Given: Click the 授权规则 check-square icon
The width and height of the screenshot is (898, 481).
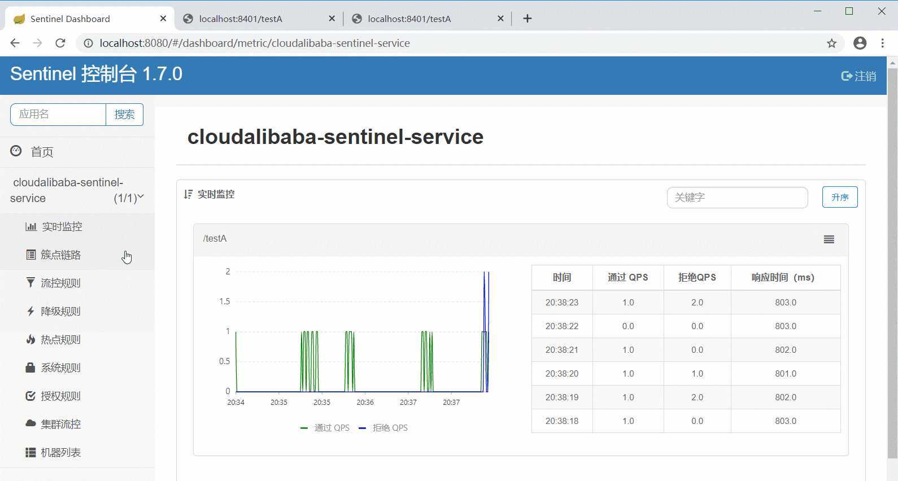Looking at the screenshot, I should 30,396.
